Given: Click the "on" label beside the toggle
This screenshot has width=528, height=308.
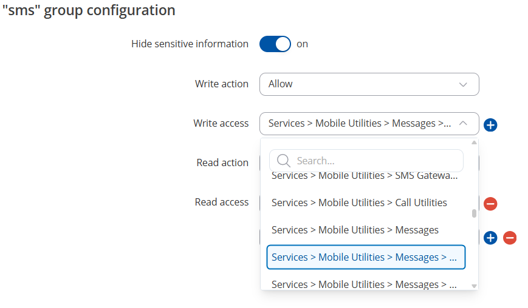Looking at the screenshot, I should click(302, 44).
